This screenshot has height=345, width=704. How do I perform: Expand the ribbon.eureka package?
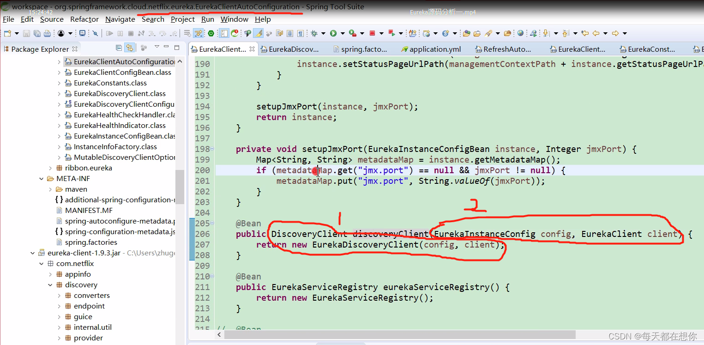coord(50,168)
